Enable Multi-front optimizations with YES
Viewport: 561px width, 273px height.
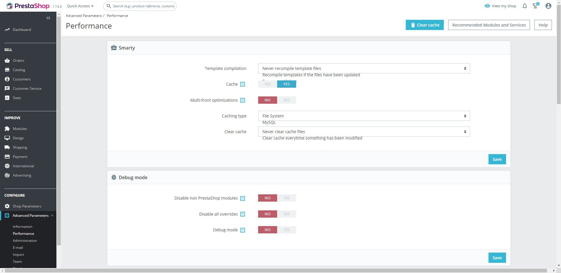[x=286, y=100]
